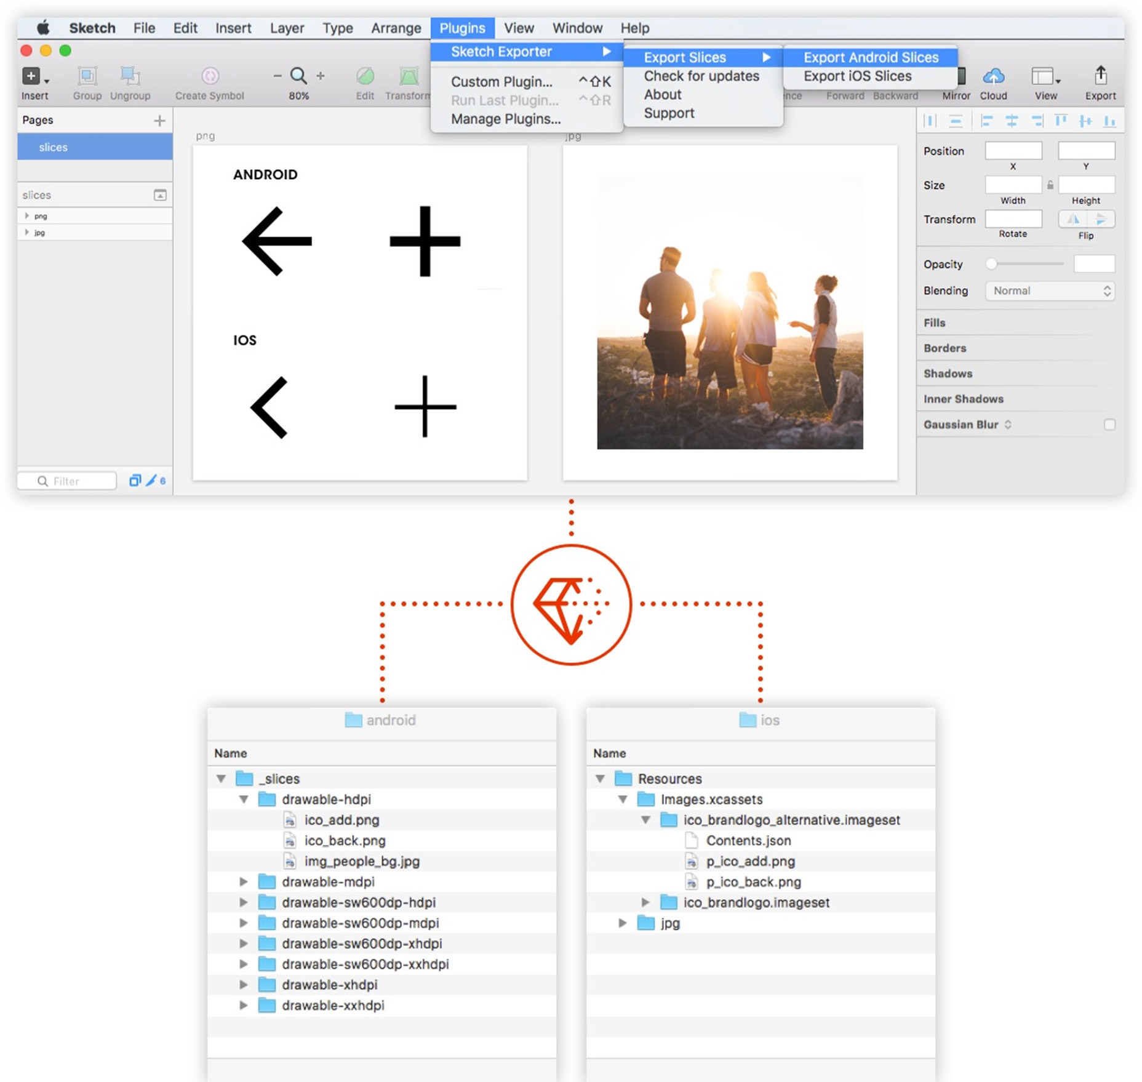
Task: Open the Blending Normal dropdown
Action: coord(1050,291)
